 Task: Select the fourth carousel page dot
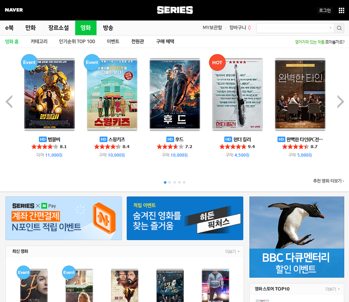[x=179, y=182]
